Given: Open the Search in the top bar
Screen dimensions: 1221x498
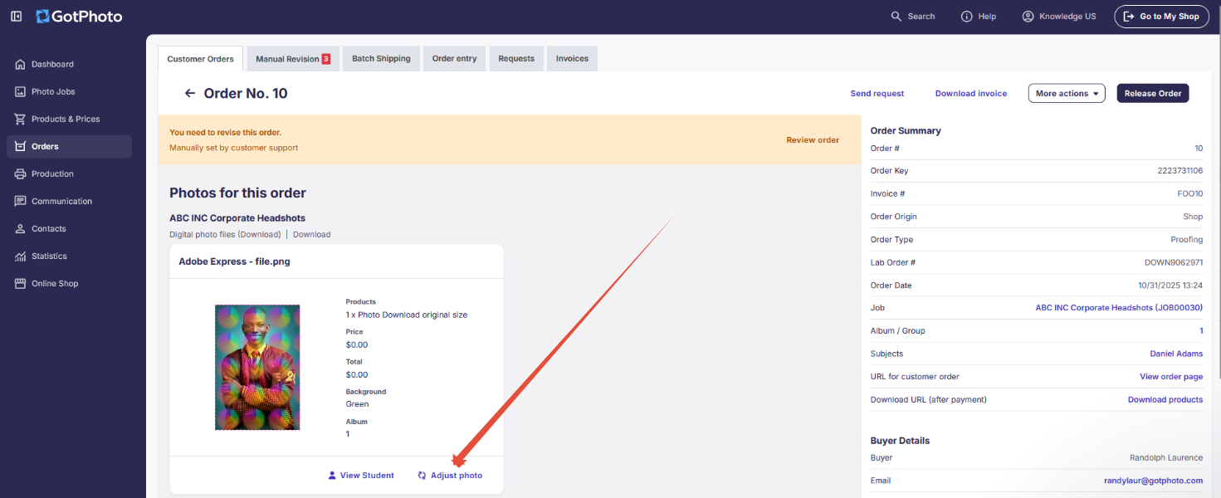Looking at the screenshot, I should pyautogui.click(x=913, y=16).
